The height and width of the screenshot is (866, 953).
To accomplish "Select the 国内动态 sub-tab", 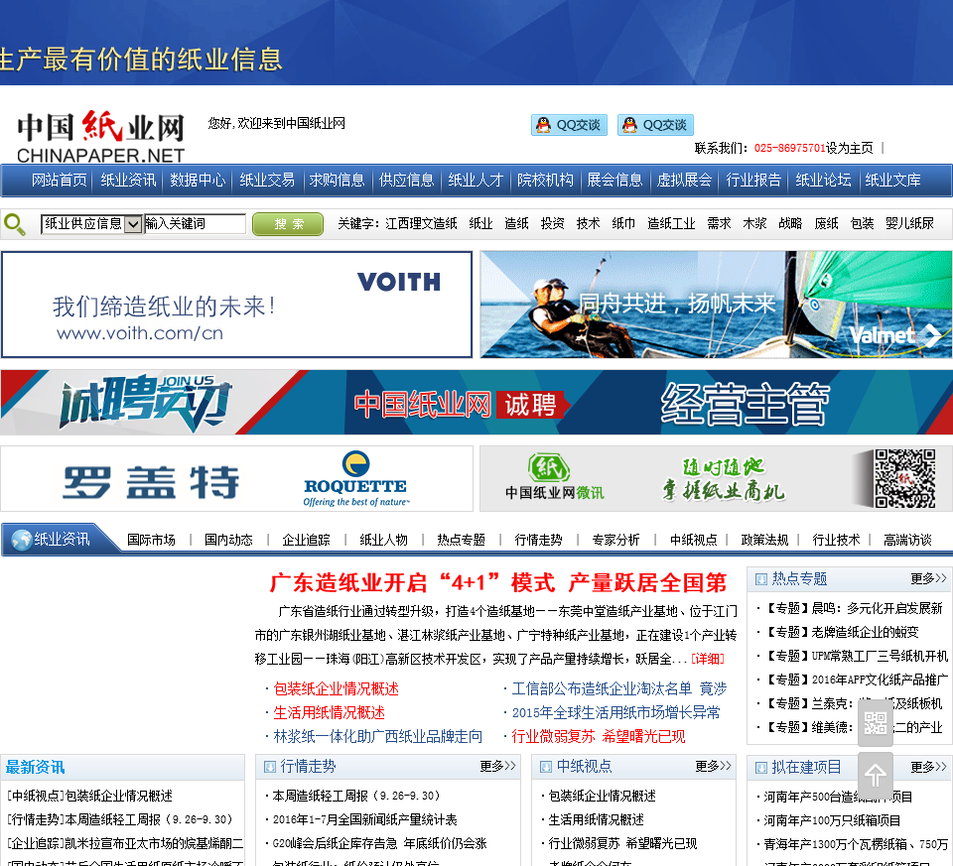I will coord(228,540).
